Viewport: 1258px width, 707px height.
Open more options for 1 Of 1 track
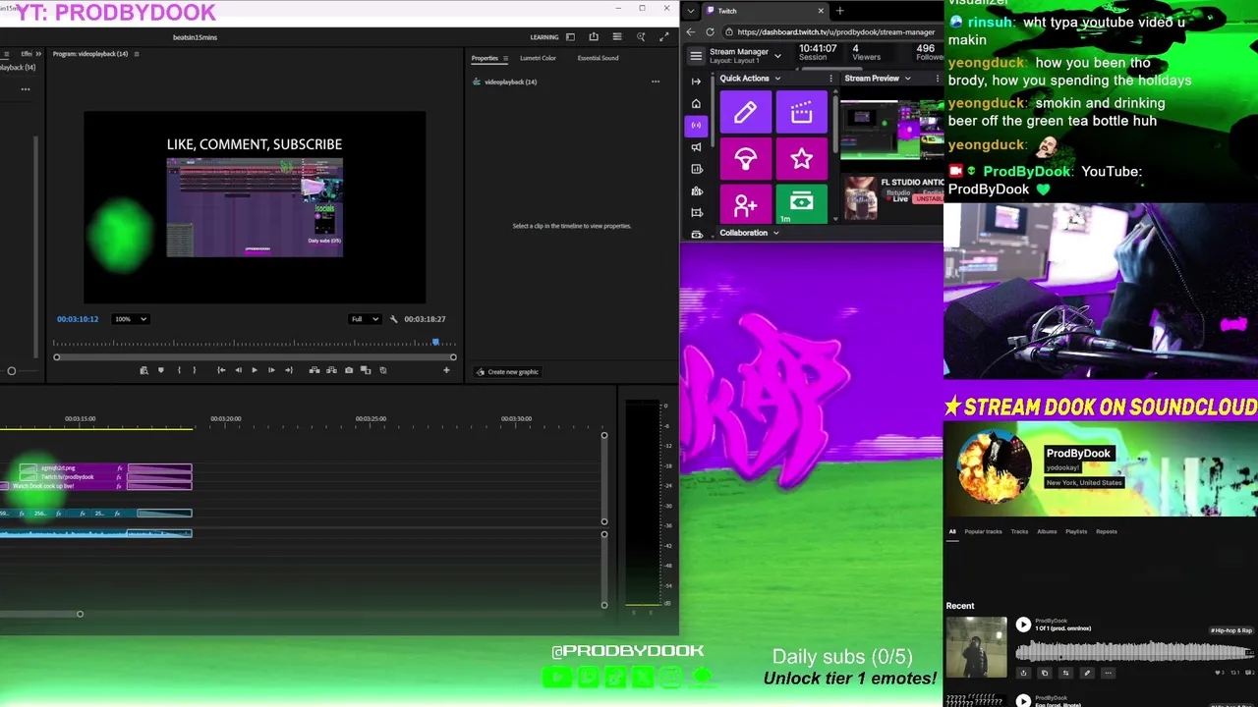coord(1108,674)
